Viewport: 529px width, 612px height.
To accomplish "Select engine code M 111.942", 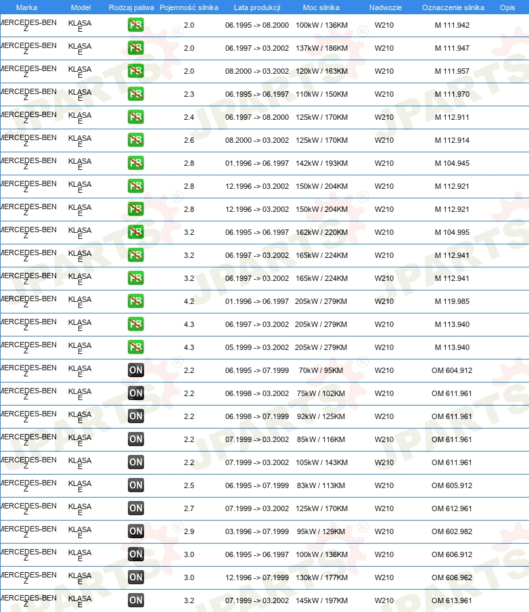I will 452,25.
